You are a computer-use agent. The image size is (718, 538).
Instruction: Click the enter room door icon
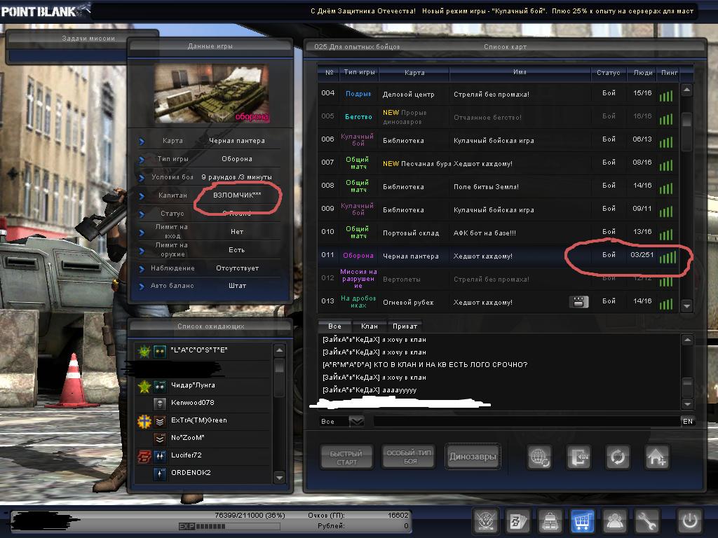(x=578, y=457)
